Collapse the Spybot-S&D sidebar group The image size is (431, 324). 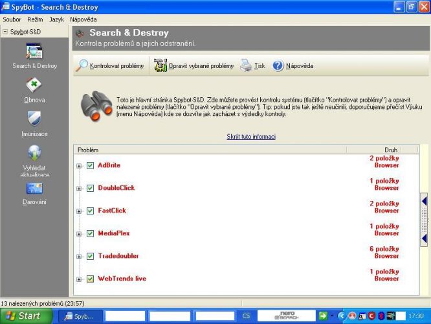pyautogui.click(x=5, y=32)
